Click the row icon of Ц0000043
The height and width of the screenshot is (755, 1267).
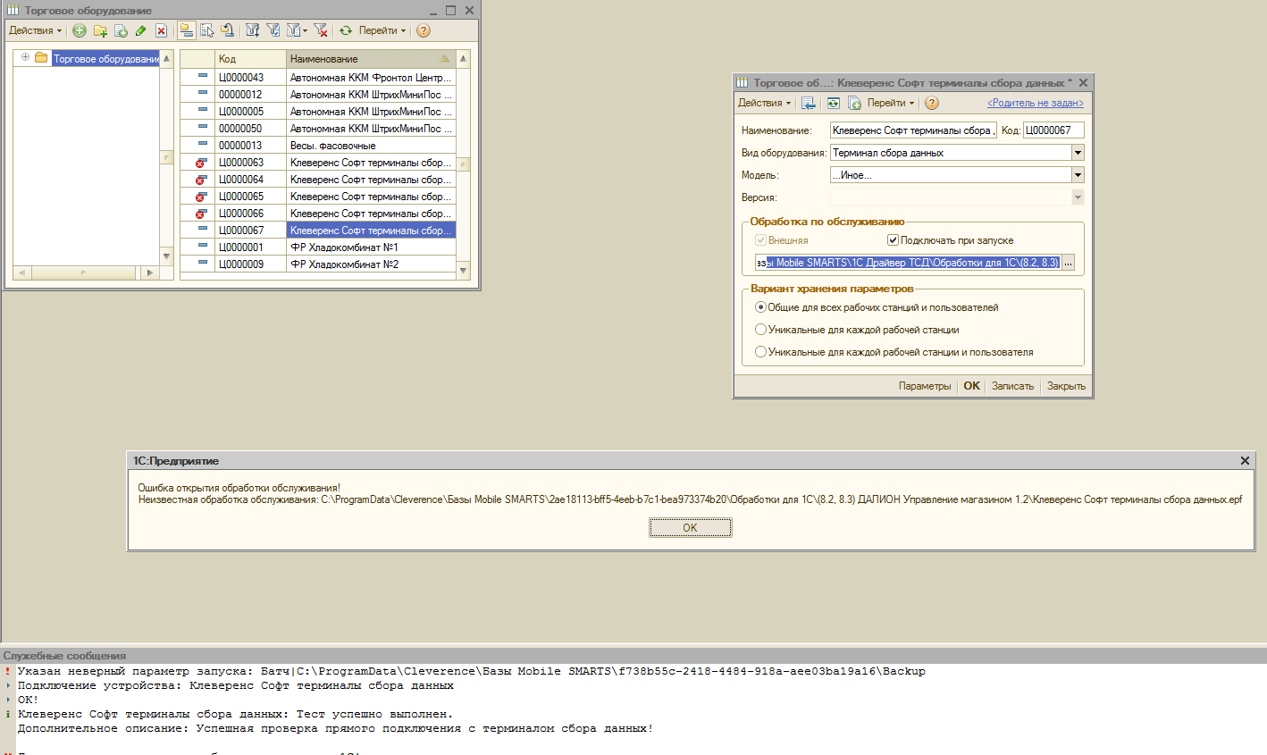tap(203, 78)
